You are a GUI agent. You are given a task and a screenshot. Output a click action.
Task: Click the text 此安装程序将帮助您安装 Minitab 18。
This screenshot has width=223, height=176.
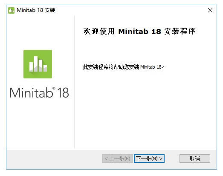[124, 67]
